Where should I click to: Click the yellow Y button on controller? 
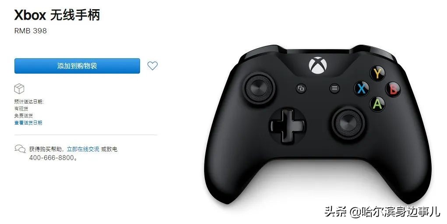[x=378, y=73]
